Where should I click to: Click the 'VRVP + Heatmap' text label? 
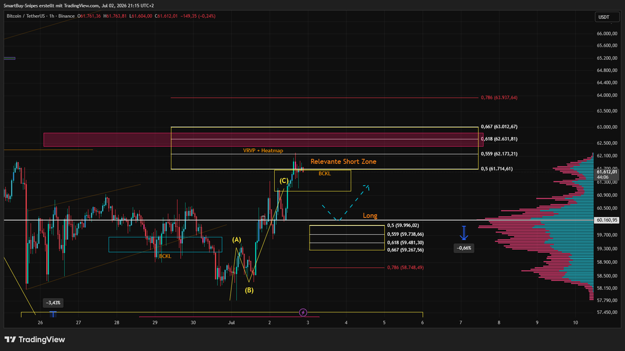[263, 150]
